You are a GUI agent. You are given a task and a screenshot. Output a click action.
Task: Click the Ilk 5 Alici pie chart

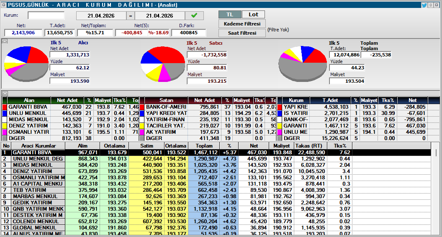[26, 64]
